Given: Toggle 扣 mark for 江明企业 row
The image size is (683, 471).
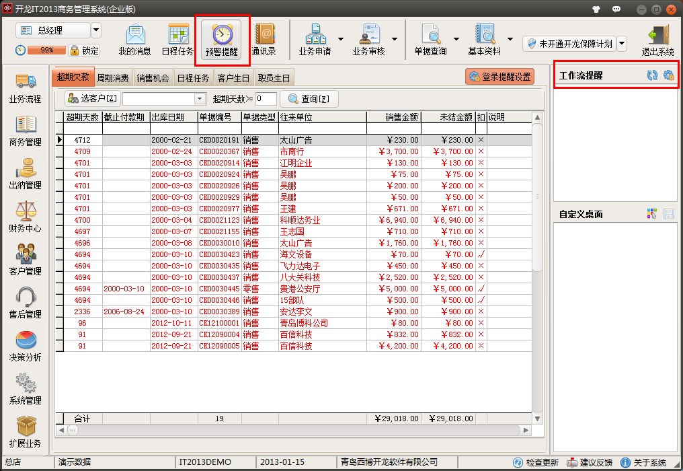Looking at the screenshot, I should pyautogui.click(x=481, y=163).
